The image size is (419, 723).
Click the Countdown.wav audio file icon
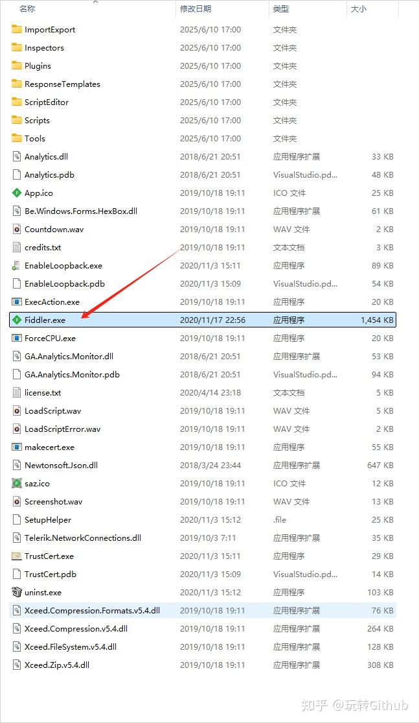coord(17,229)
